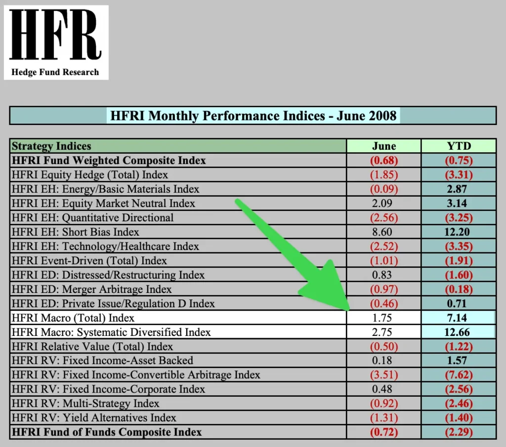Screen dimensions: 506x447
Task: Select June value (2.52) for Technology/Healthcare
Action: [x=384, y=246]
